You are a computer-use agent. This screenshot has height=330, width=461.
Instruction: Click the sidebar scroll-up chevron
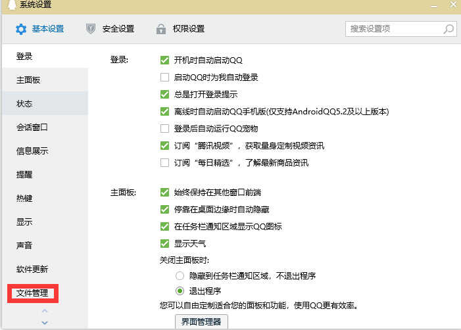pyautogui.click(x=45, y=310)
